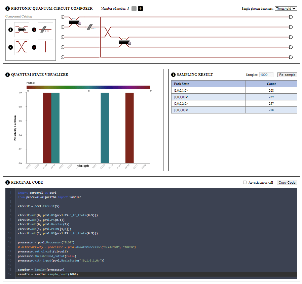Open the Sampling Result info icon

[x=174, y=75]
